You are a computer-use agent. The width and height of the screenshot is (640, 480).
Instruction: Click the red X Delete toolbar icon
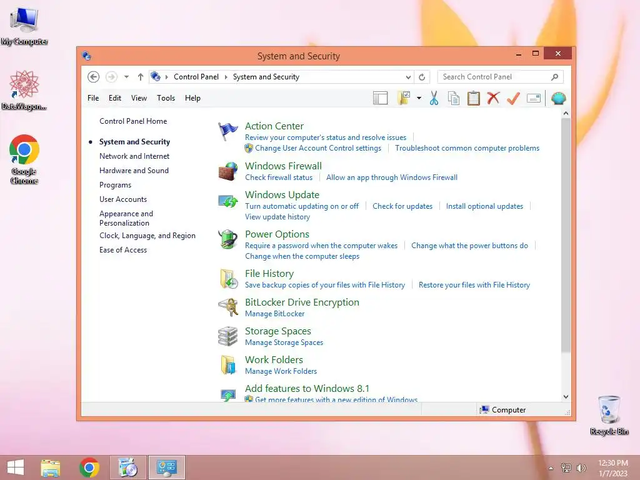click(493, 98)
